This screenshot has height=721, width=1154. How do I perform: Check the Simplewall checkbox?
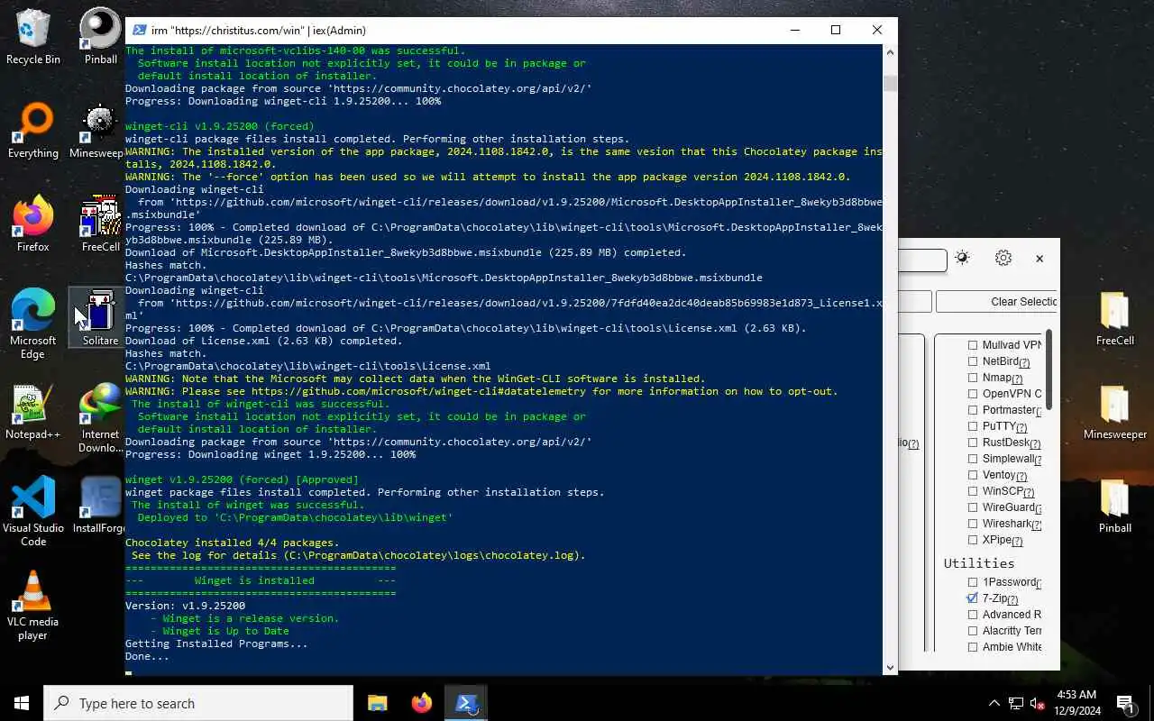[x=973, y=459]
